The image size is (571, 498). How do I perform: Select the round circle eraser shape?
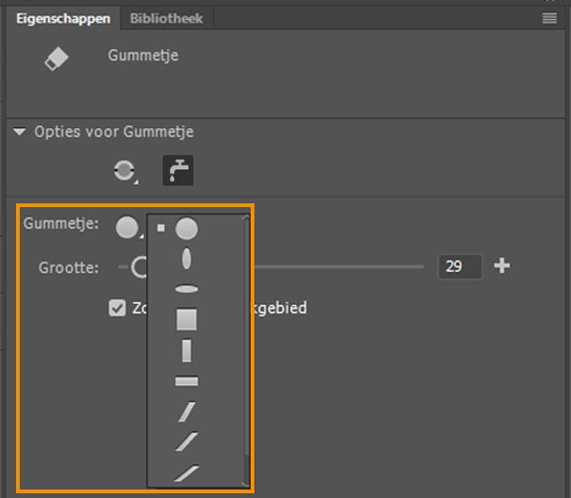187,228
